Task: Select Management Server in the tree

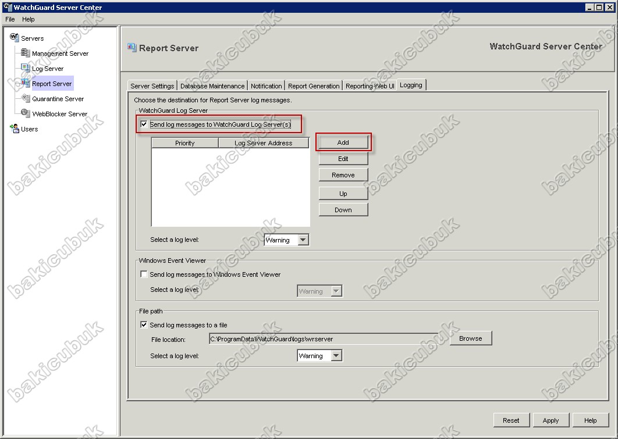Action: pos(61,53)
